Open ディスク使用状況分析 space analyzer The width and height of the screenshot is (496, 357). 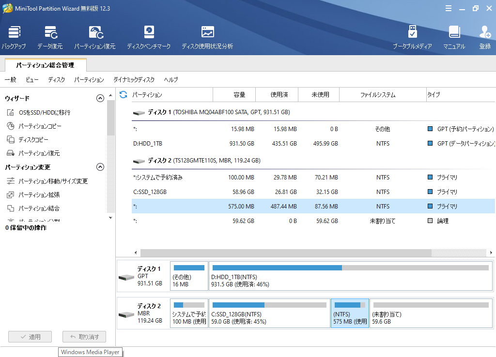[x=207, y=38]
